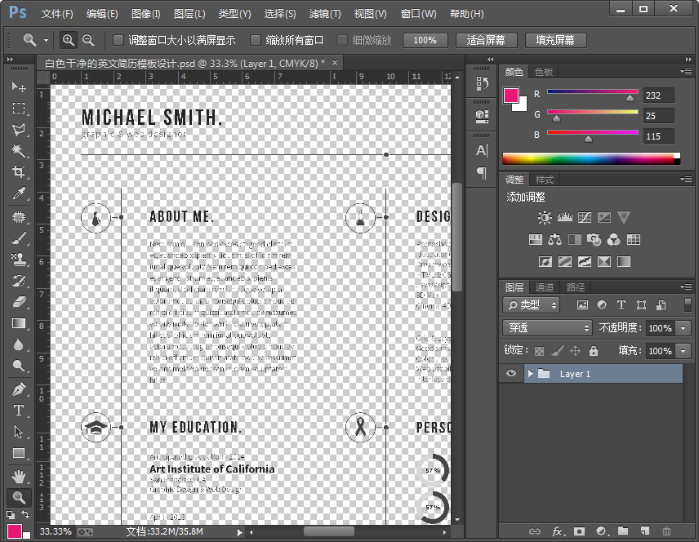
Task: Select the Hand tool
Action: [x=18, y=476]
